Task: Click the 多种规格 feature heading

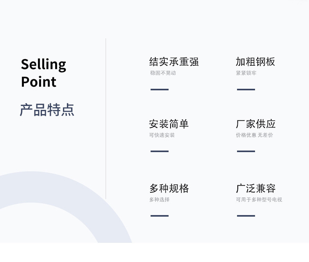Action: click(x=169, y=188)
